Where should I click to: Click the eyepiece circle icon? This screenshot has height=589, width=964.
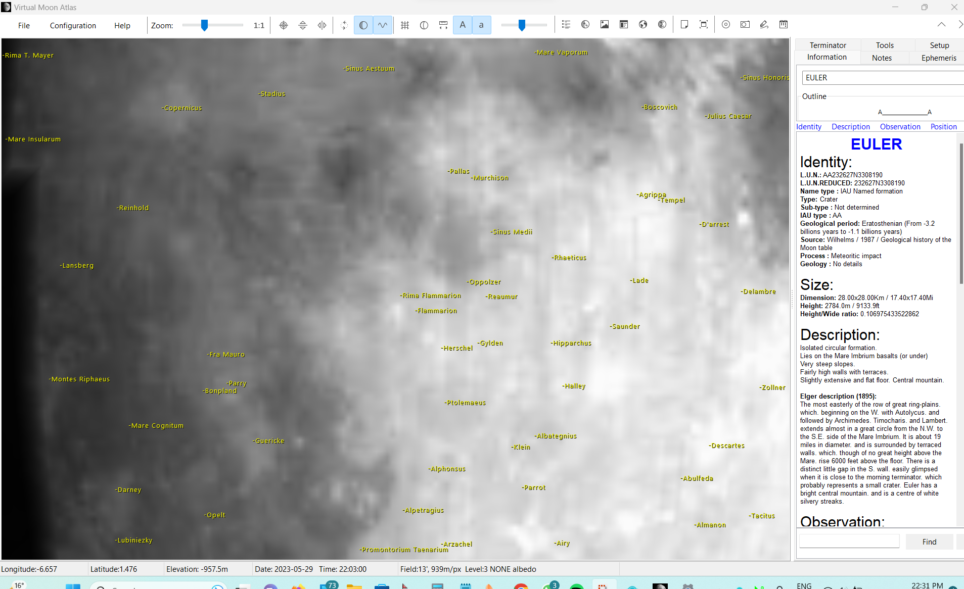[726, 25]
